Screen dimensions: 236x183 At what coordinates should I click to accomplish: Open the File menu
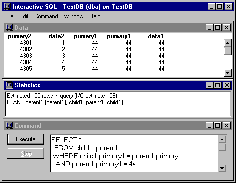[x=9, y=16]
